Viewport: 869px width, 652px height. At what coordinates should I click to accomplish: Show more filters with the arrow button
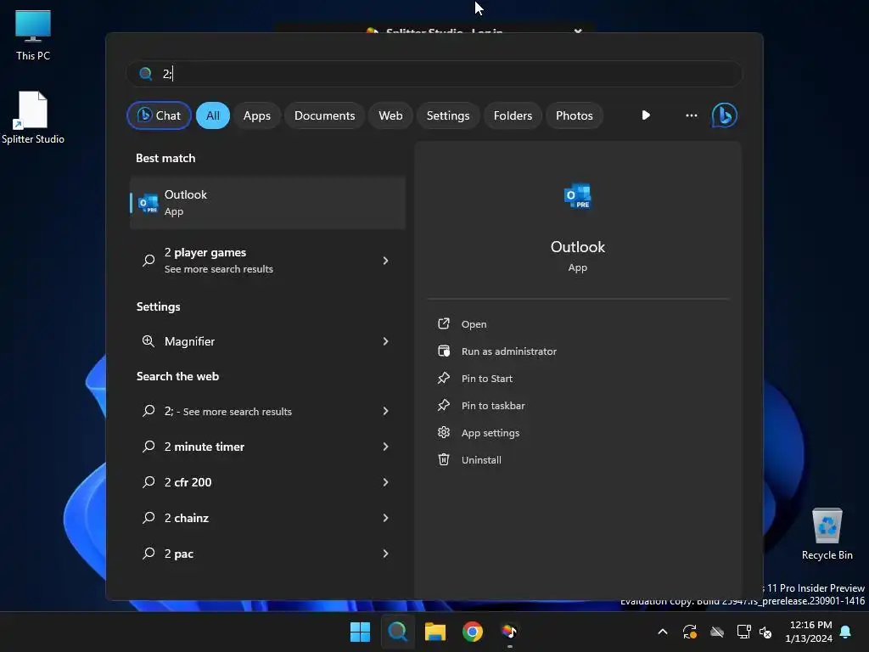646,115
